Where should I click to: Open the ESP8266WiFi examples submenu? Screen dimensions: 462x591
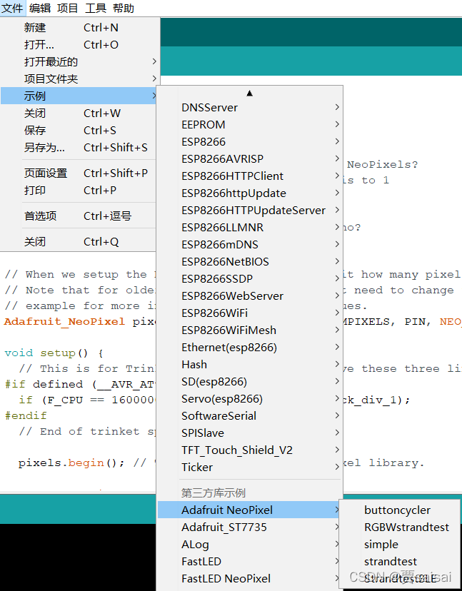click(x=250, y=313)
